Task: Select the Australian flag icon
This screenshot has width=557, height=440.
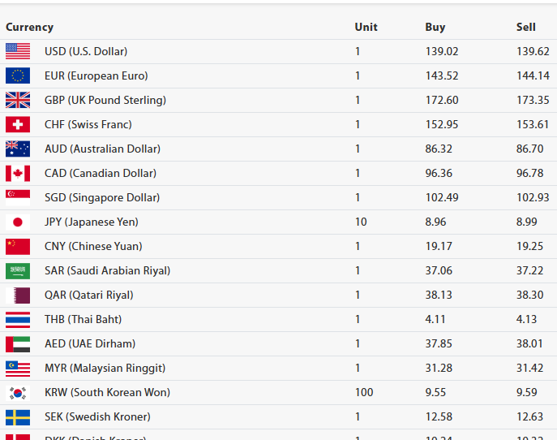Action: [x=18, y=149]
